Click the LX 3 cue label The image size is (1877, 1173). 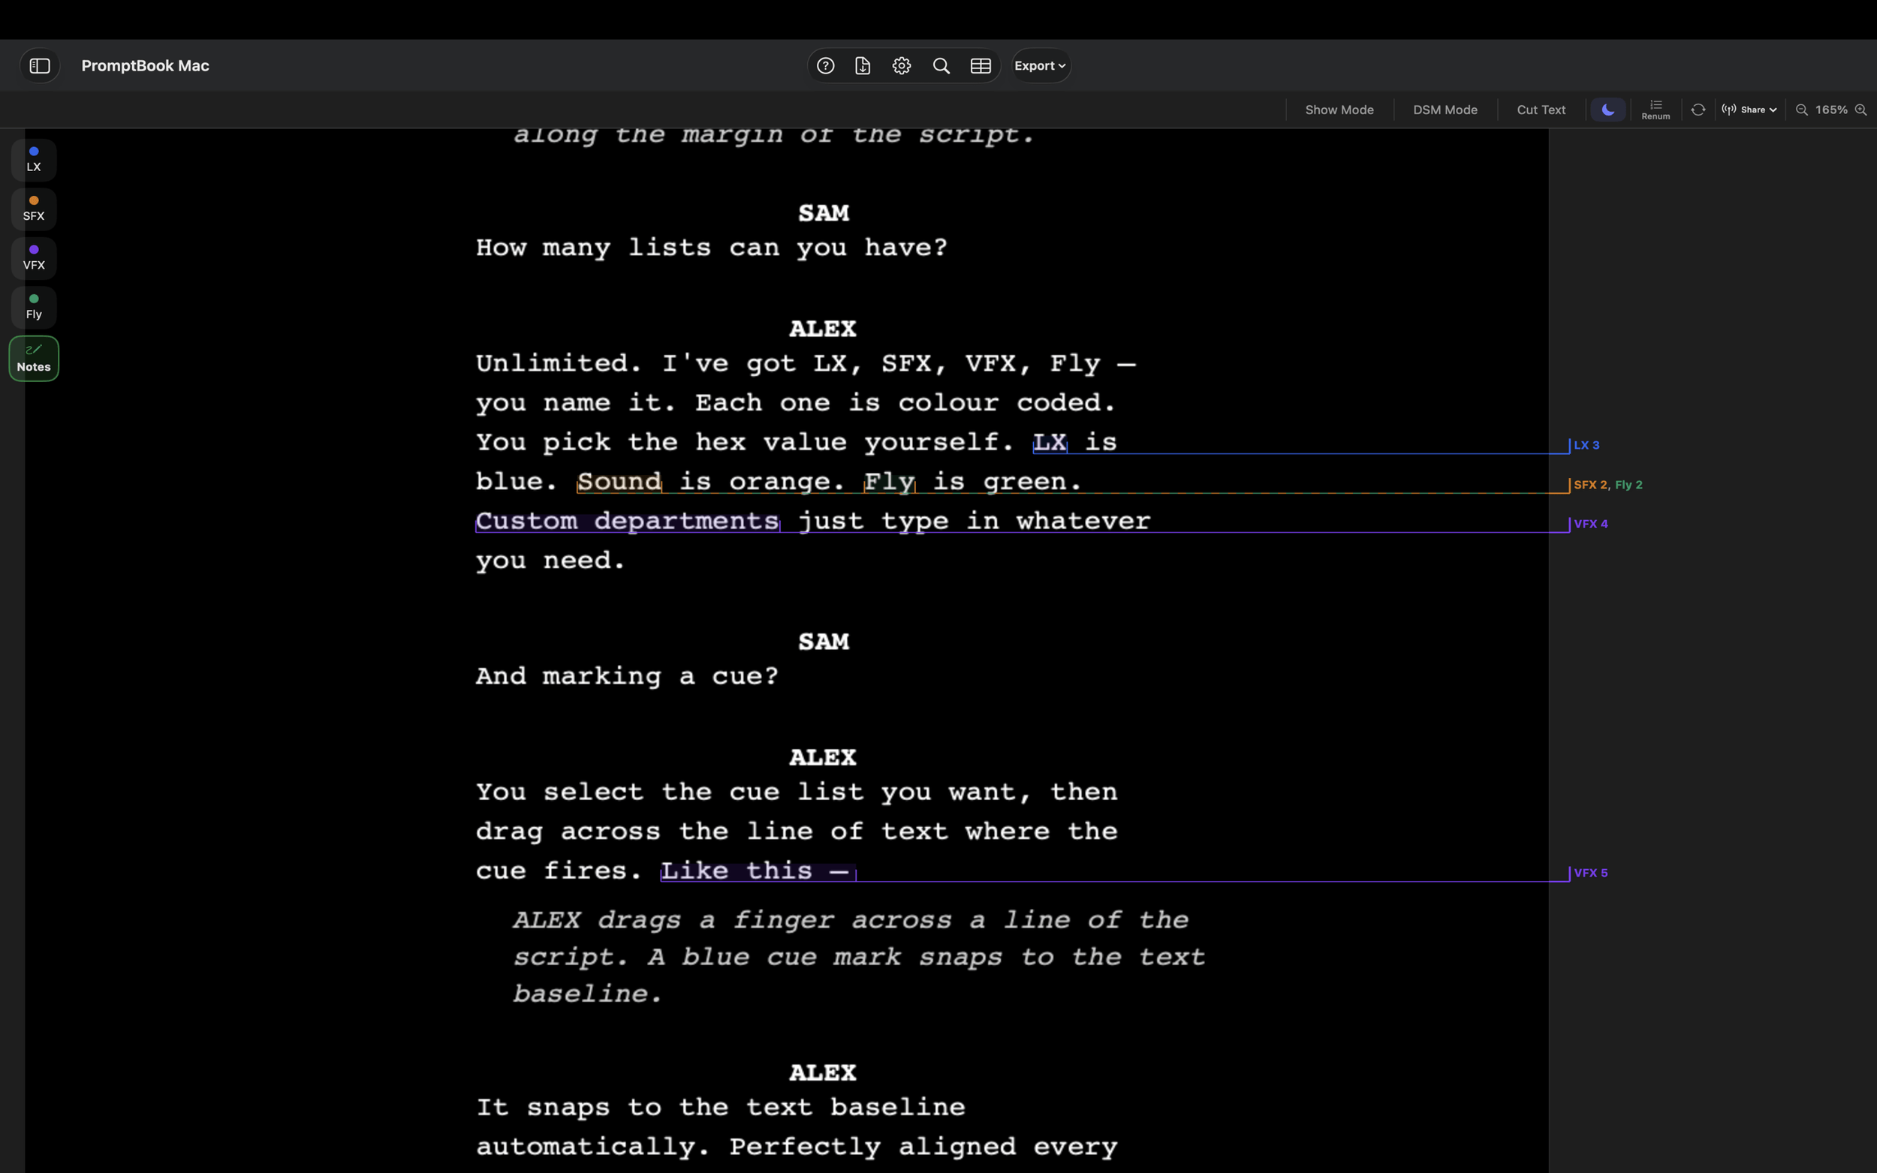point(1586,445)
